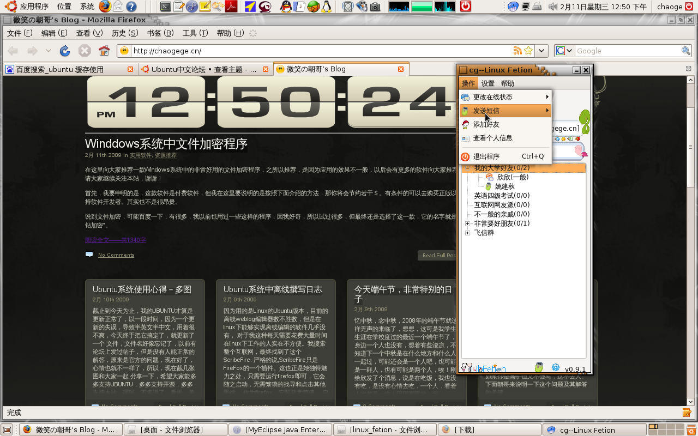Open the mail client launcher in panel
The image size is (698, 436).
(118, 7)
